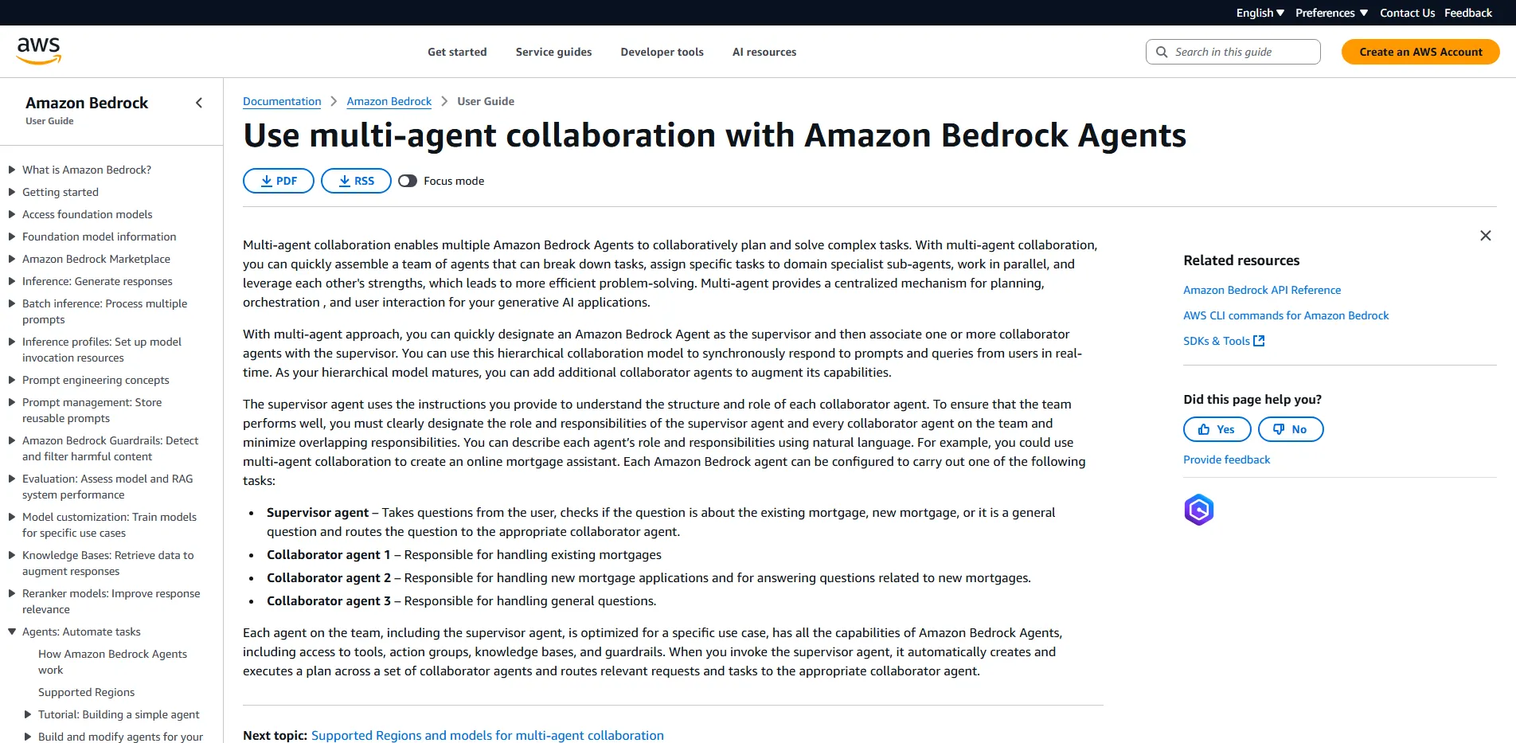
Task: Collapse the Agents: Automate tasks section
Action: click(11, 632)
